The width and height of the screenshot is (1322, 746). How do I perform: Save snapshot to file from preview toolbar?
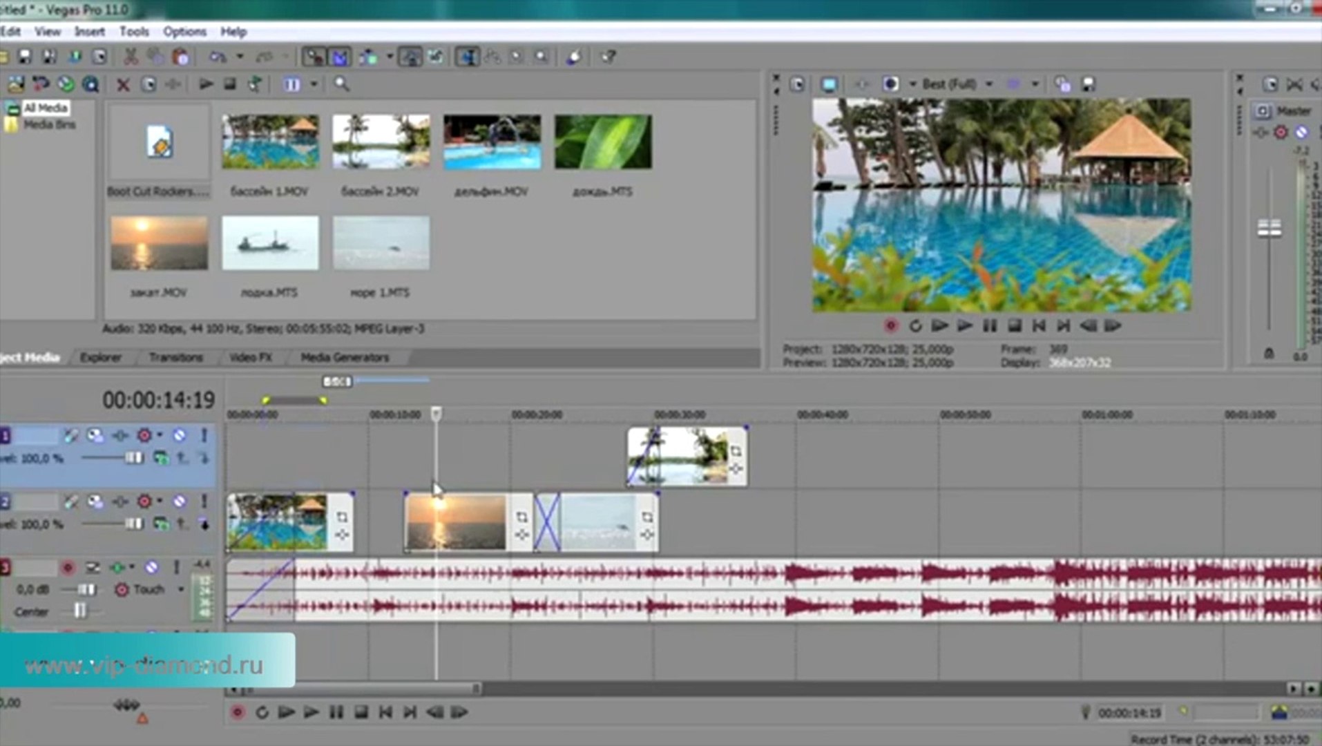click(1088, 84)
